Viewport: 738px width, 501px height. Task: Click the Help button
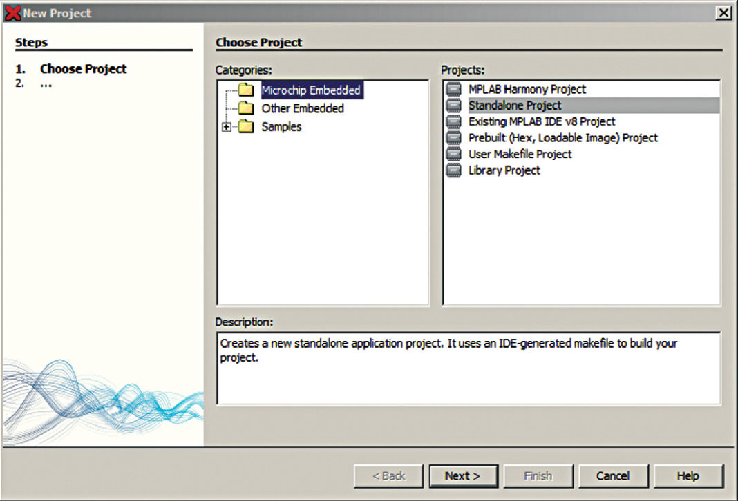tap(688, 475)
